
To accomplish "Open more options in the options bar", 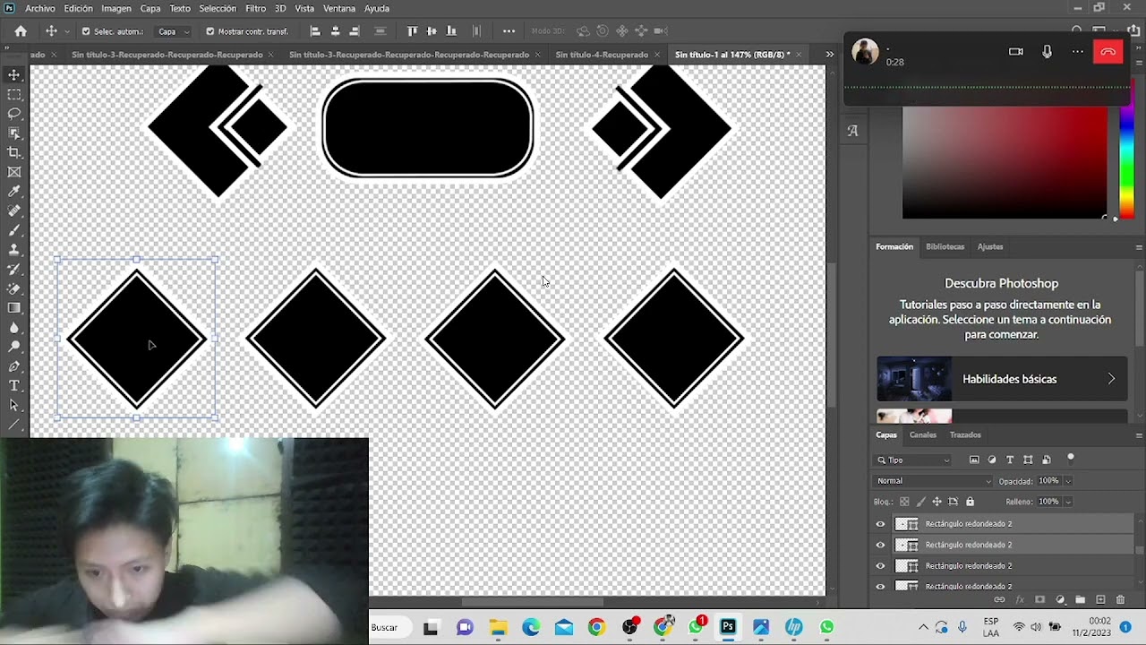I will pyautogui.click(x=509, y=31).
